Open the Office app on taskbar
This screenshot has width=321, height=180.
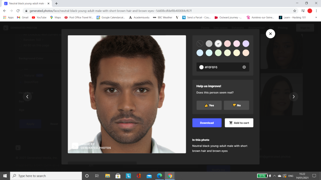point(139,176)
